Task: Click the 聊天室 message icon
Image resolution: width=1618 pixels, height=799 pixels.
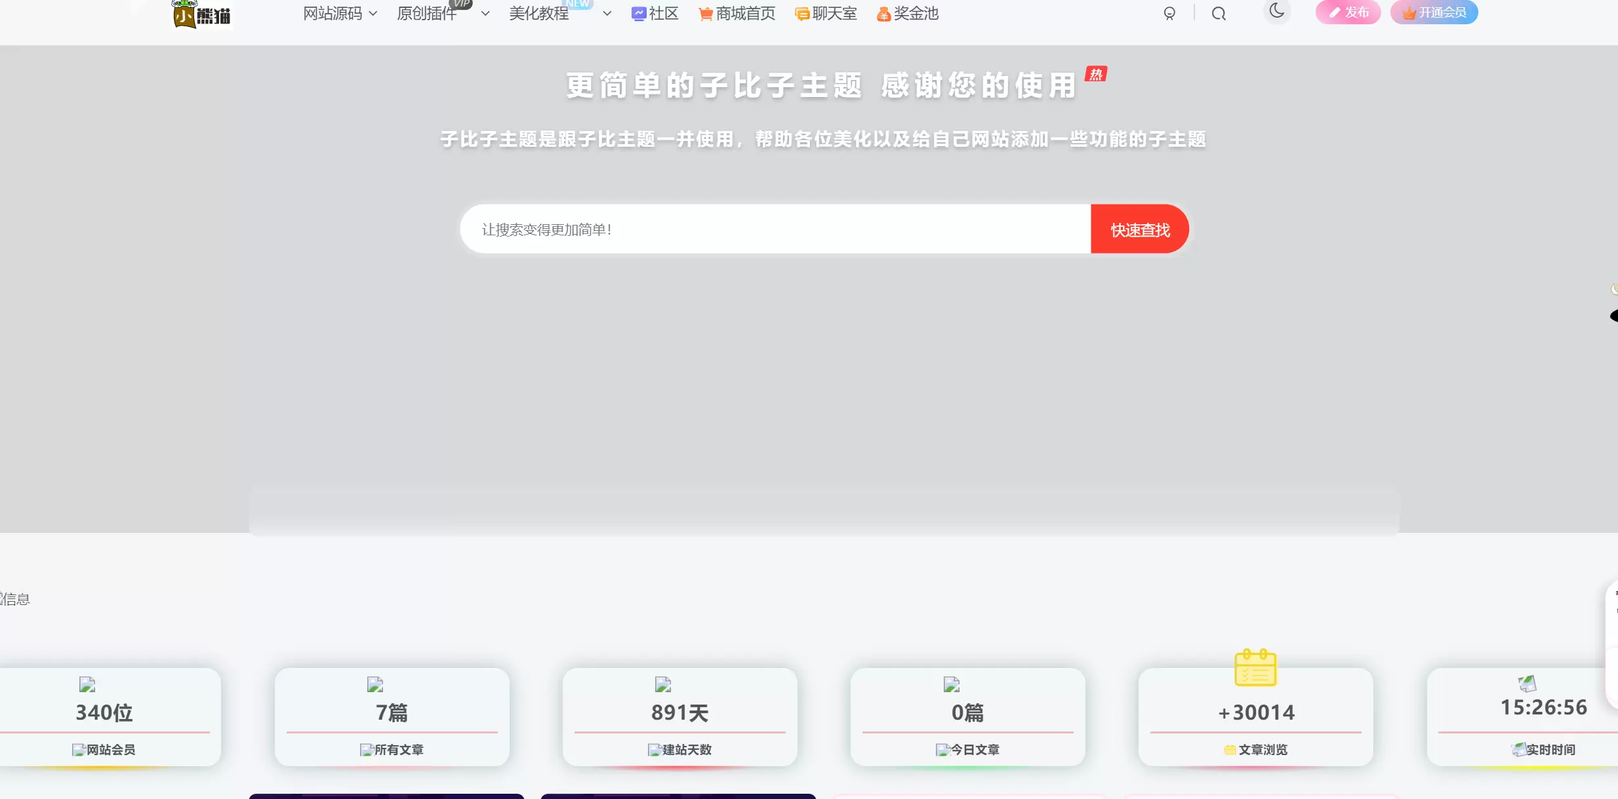Action: (802, 14)
